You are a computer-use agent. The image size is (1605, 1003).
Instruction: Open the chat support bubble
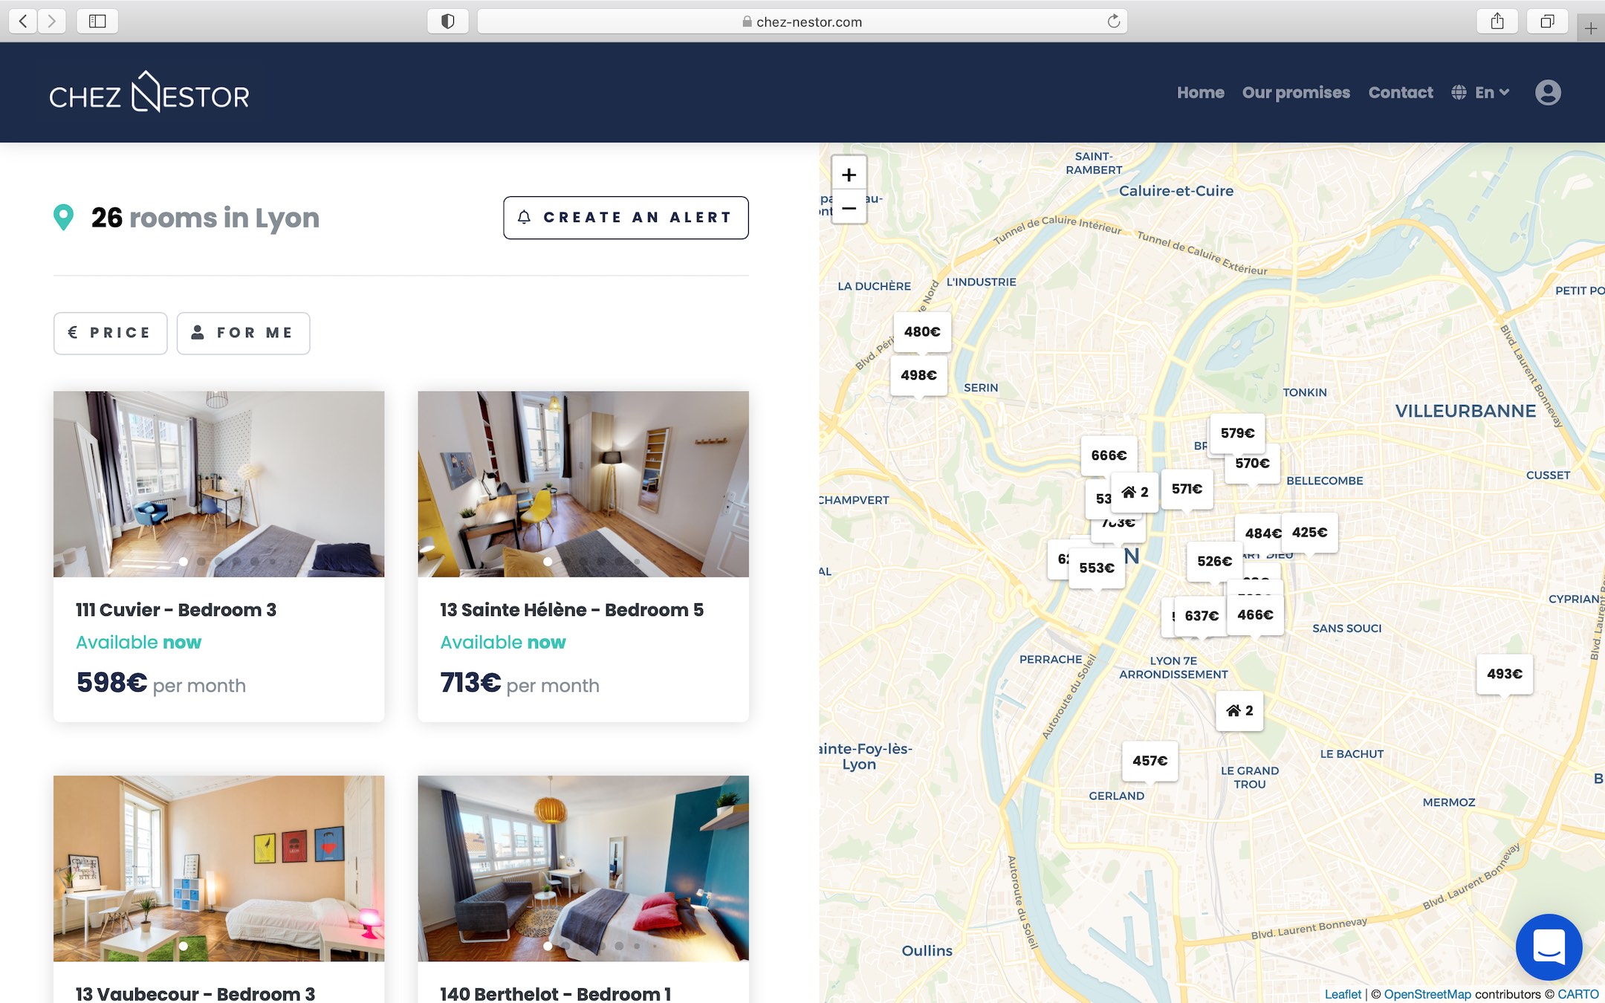(1549, 947)
